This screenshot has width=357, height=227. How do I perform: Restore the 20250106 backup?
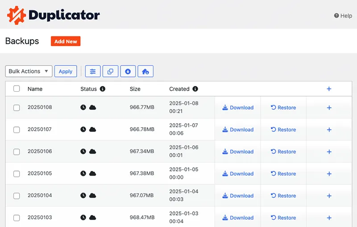(283, 152)
